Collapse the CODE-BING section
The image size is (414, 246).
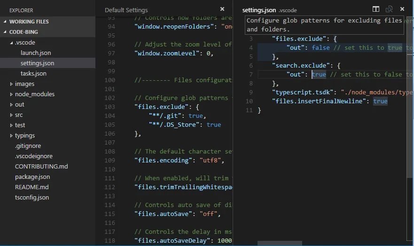coord(5,31)
